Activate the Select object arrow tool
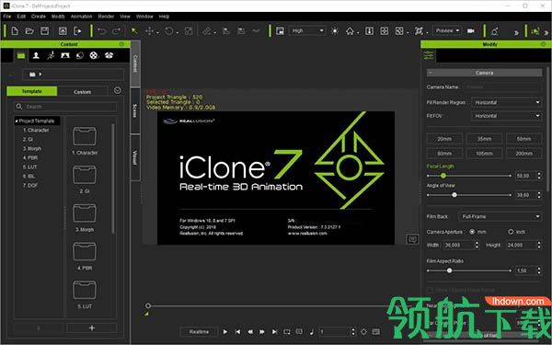This screenshot has height=345, width=552. click(134, 31)
